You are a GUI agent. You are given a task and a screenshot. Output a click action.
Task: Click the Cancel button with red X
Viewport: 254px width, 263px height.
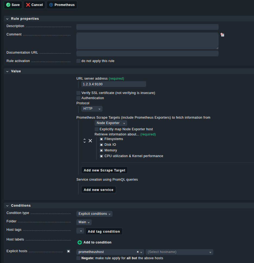point(34,5)
